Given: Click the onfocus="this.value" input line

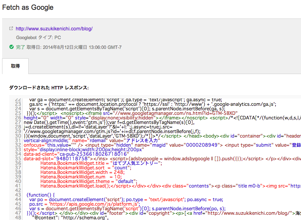Looking at the screenshot, I should click(162, 145).
